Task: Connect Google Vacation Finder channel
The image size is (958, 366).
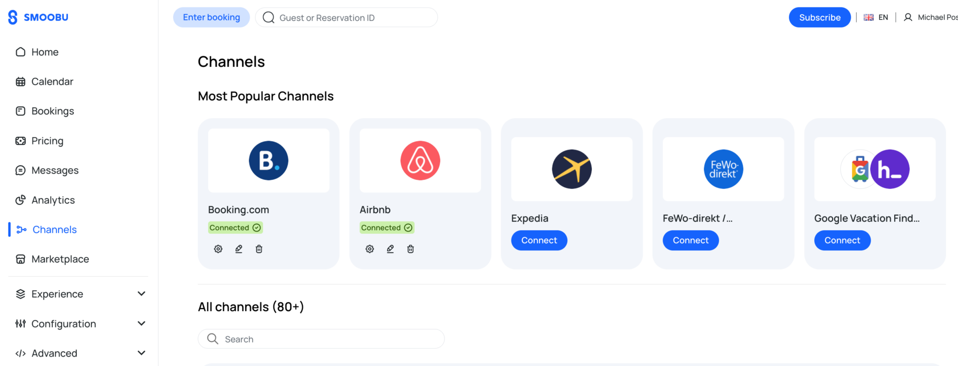Action: click(x=842, y=240)
